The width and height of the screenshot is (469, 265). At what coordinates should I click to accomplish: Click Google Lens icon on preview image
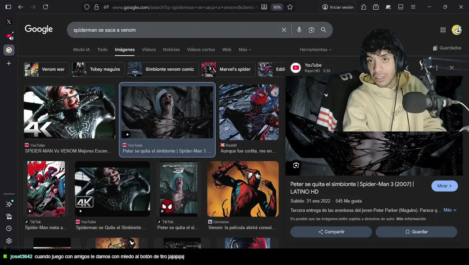pyautogui.click(x=296, y=165)
